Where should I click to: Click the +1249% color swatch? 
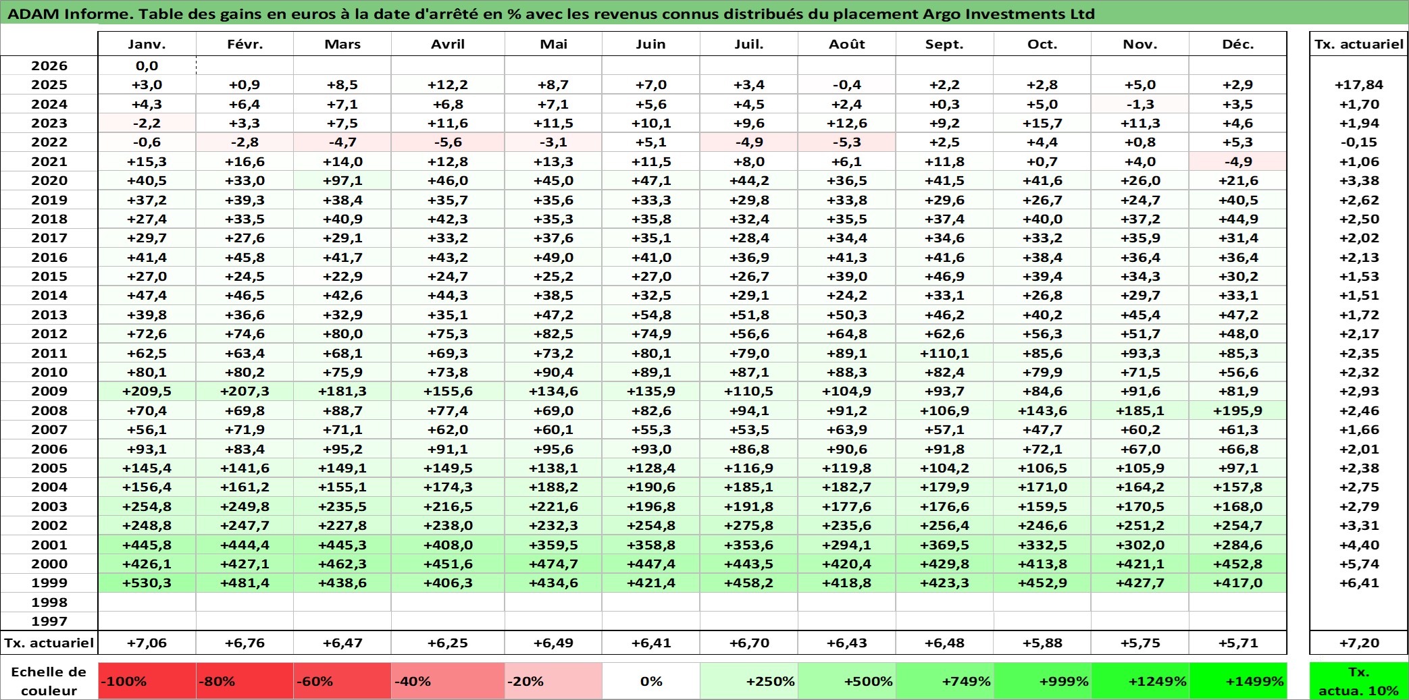(1140, 681)
